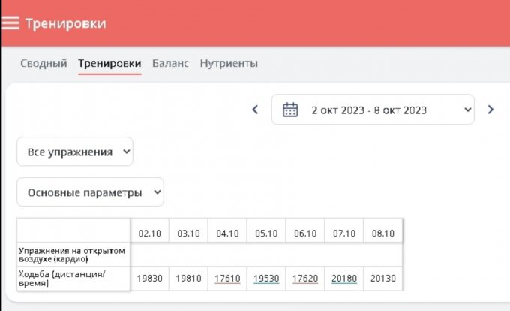This screenshot has width=510, height=311.
Task: Click the underlined value 17610 for 04.10
Action: (227, 279)
